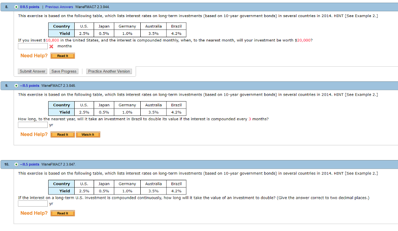398x231 pixels.
Task: Collapse question 9 using its diamond toggle
Action: click(15, 85)
